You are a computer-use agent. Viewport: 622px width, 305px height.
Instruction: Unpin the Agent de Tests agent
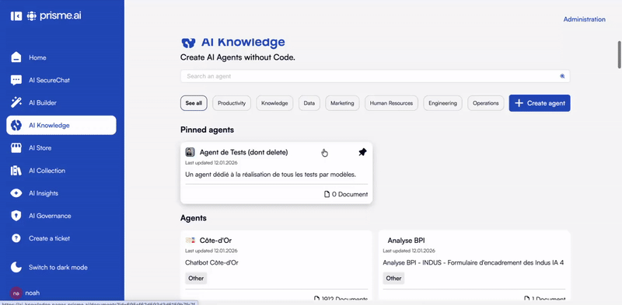point(362,152)
